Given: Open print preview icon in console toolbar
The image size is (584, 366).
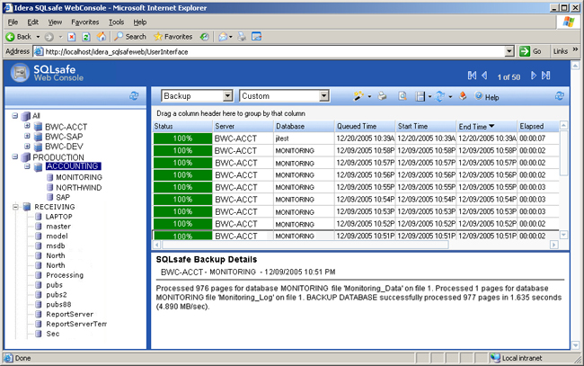Looking at the screenshot, I should click(403, 96).
